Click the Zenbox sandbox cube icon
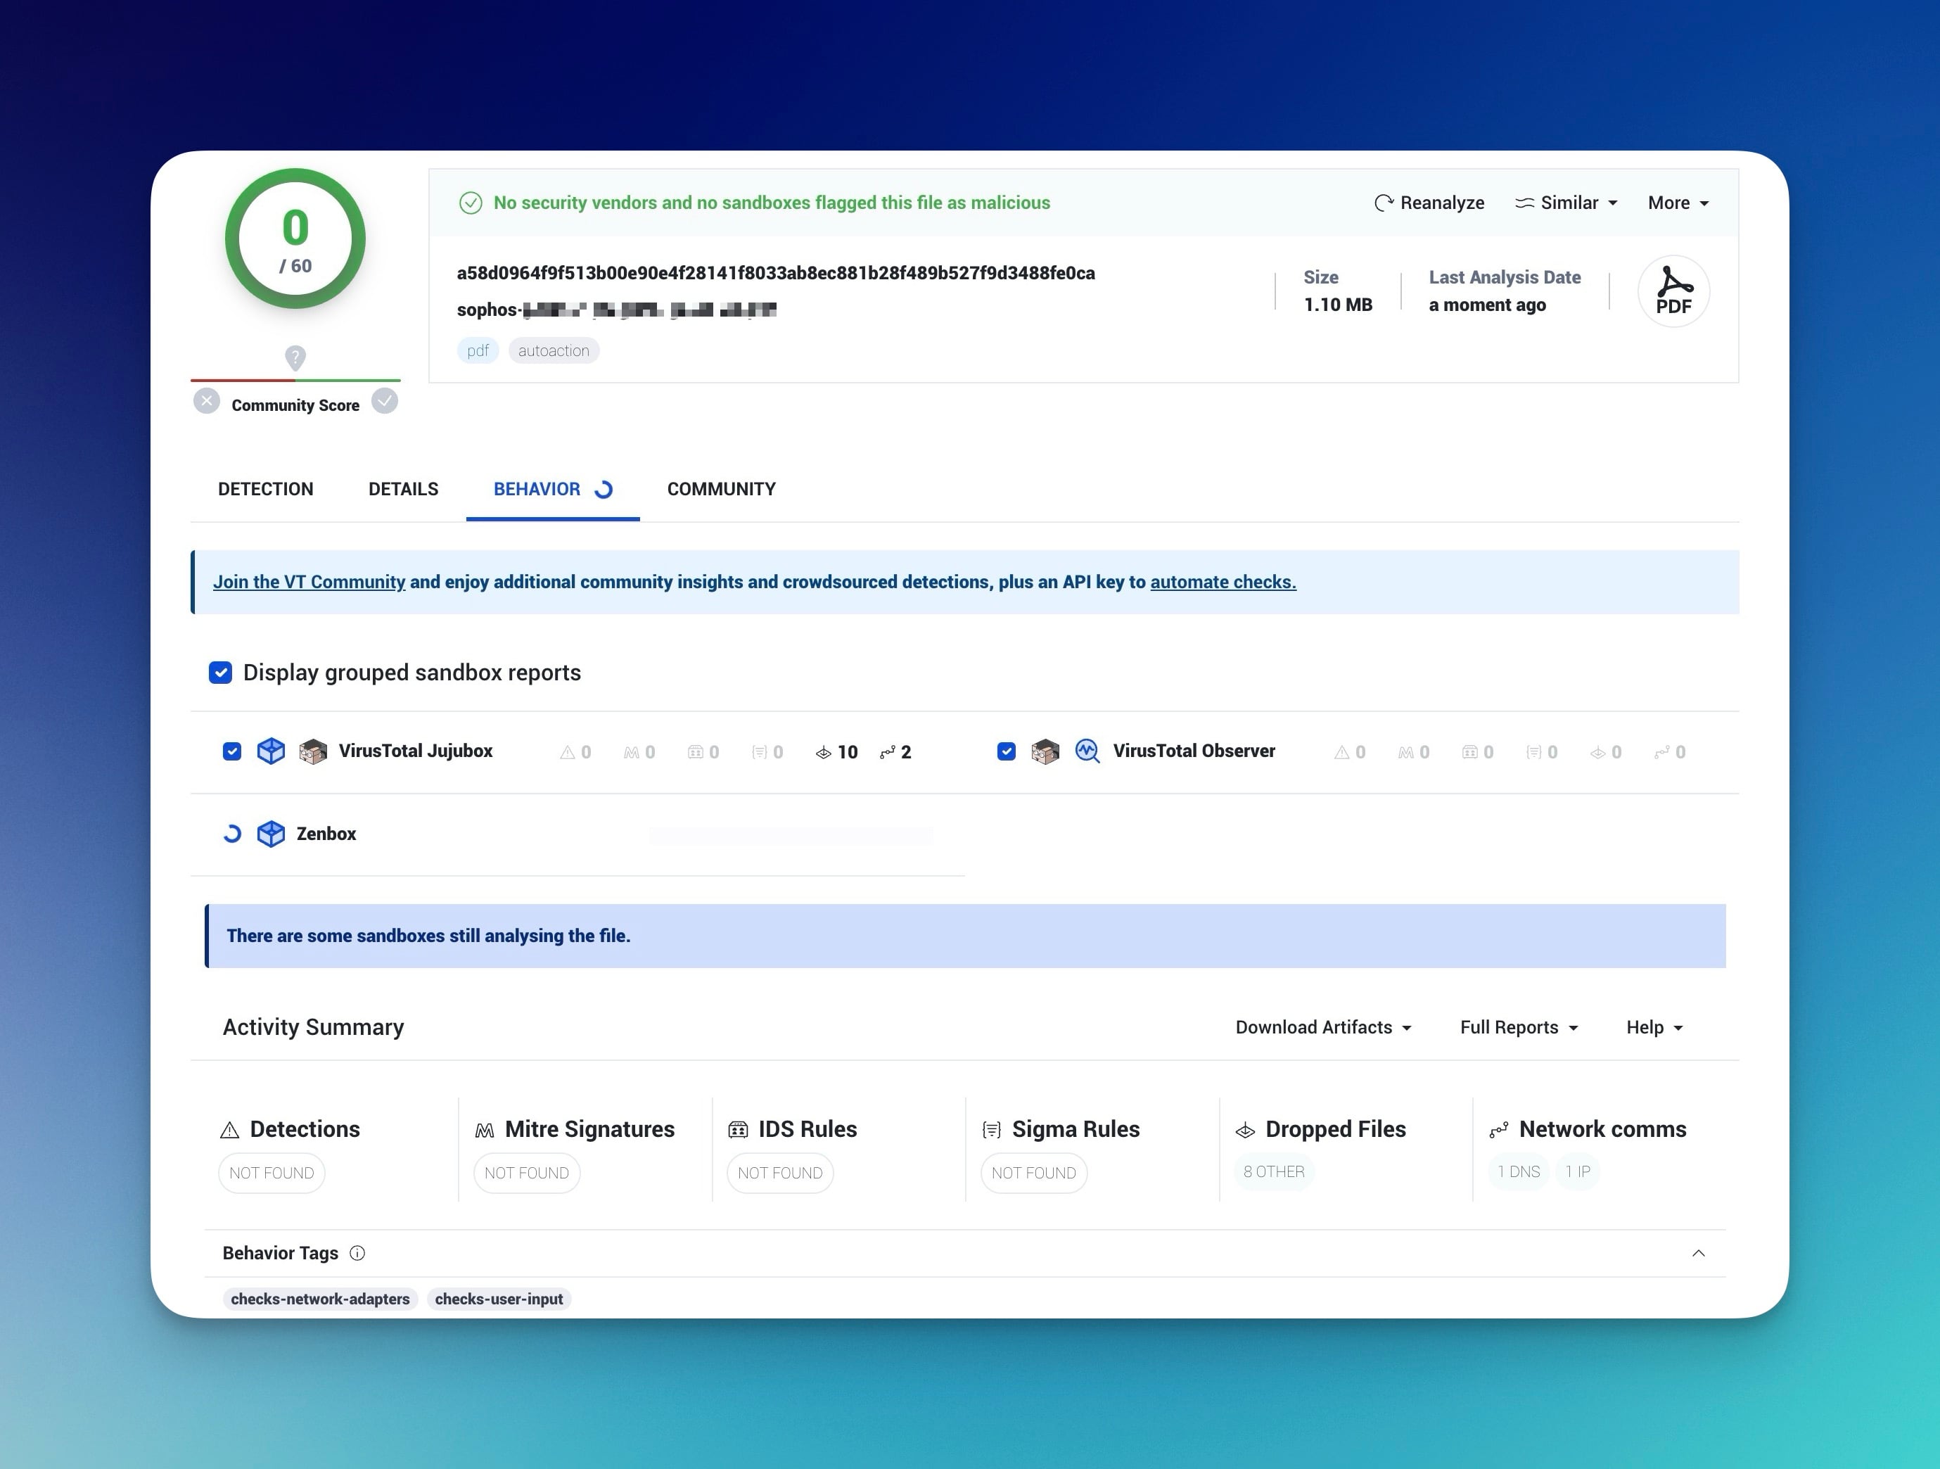The height and width of the screenshot is (1469, 1940). point(271,833)
